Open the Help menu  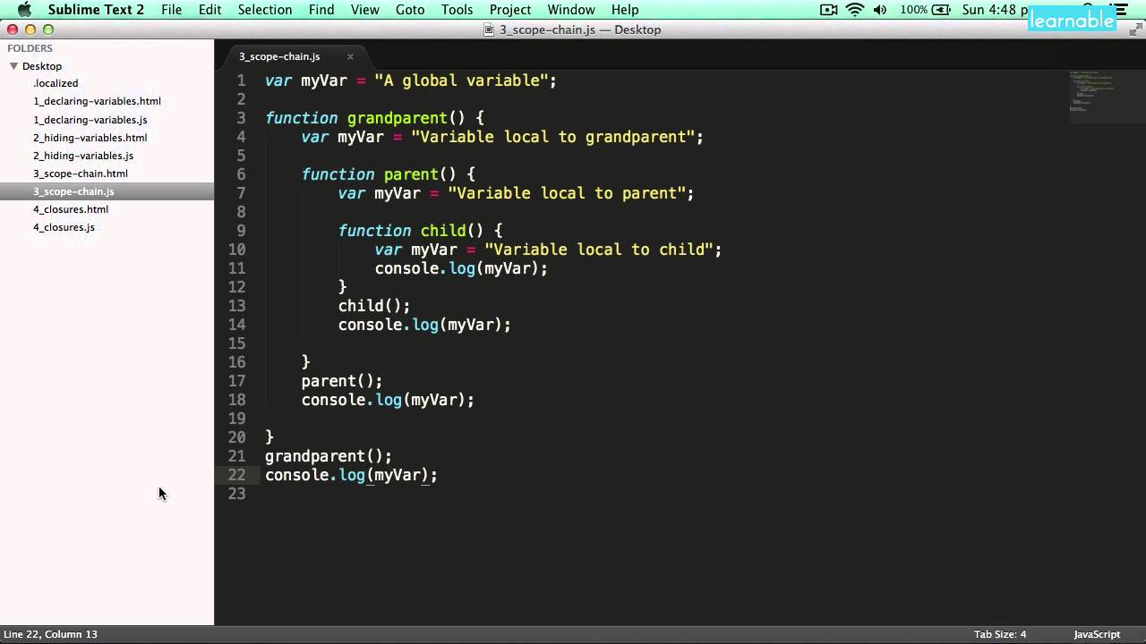point(625,10)
